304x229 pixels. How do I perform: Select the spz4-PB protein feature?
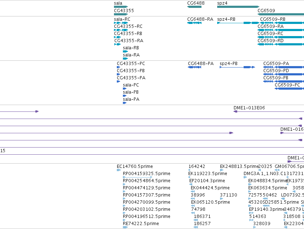[x=237, y=67]
